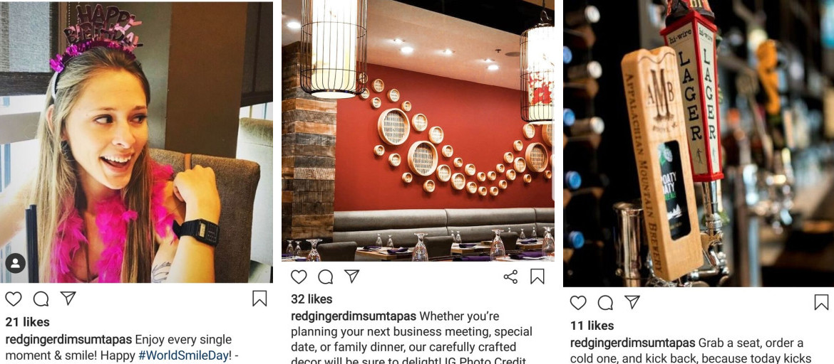Like the beer tap lager post
Screen dimensions: 834x364
(578, 302)
